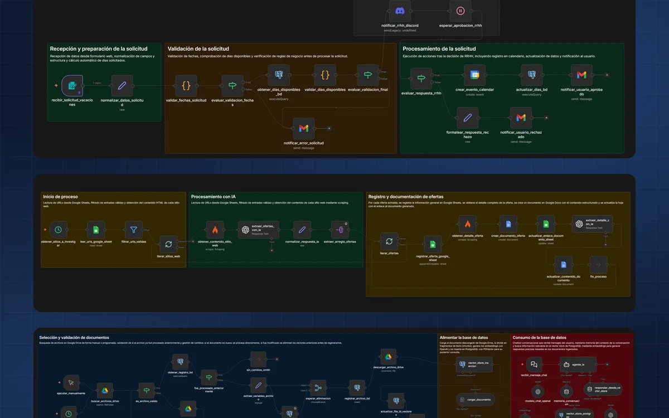The image size is (669, 418).
Task: Select the validar_dias_disponibles code node
Action: pyautogui.click(x=326, y=75)
